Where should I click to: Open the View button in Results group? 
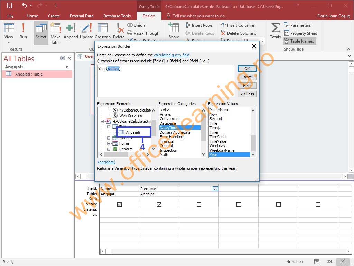[x=9, y=33]
